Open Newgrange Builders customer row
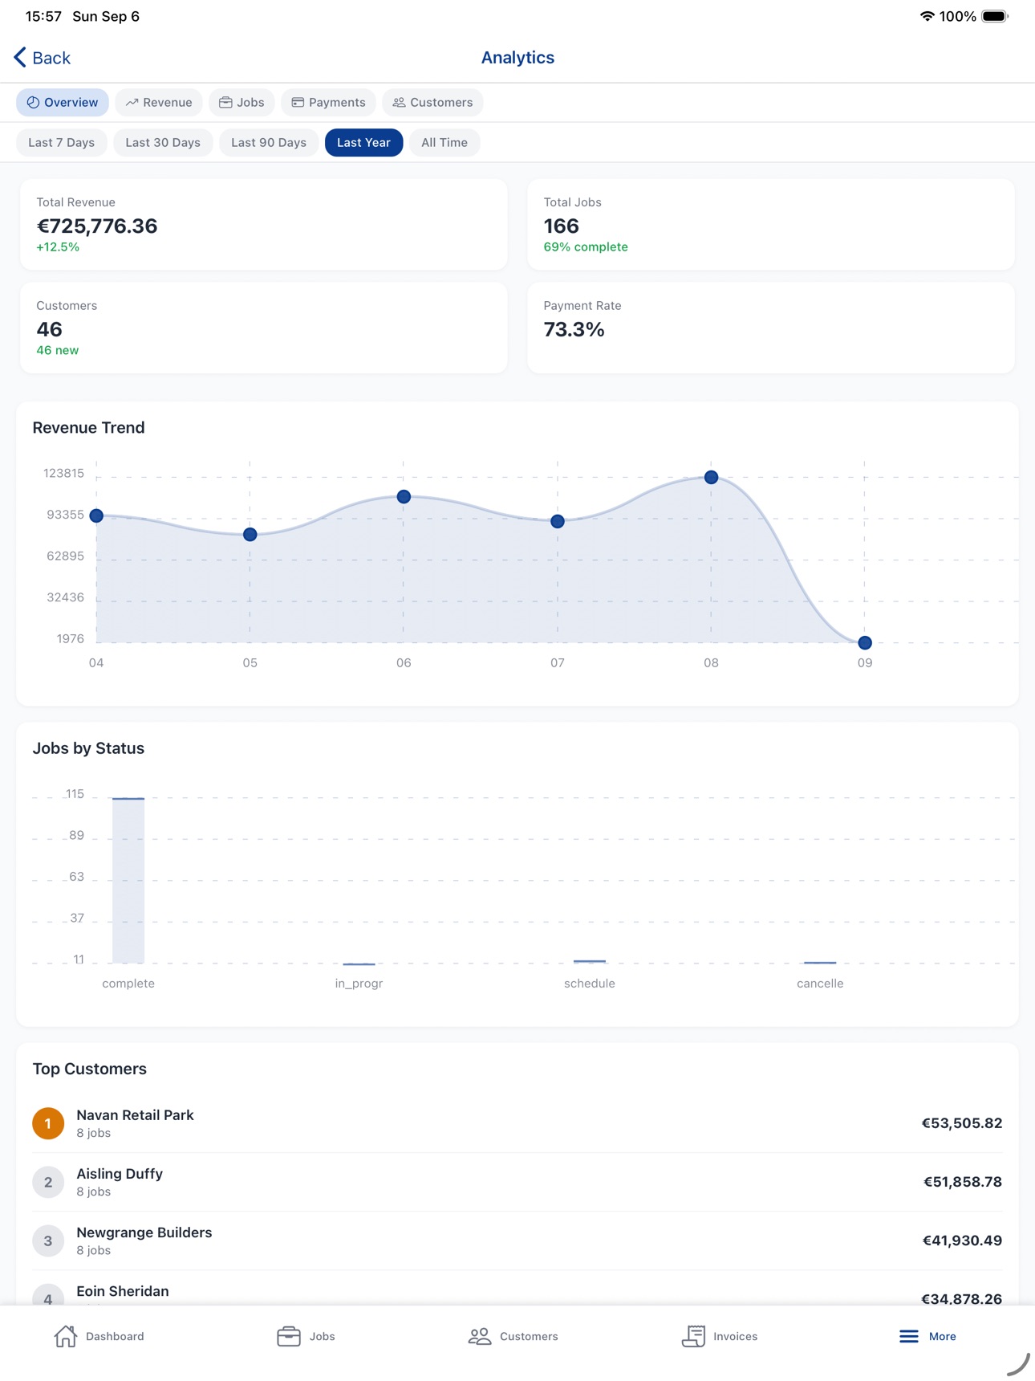The image size is (1035, 1381). click(517, 1240)
